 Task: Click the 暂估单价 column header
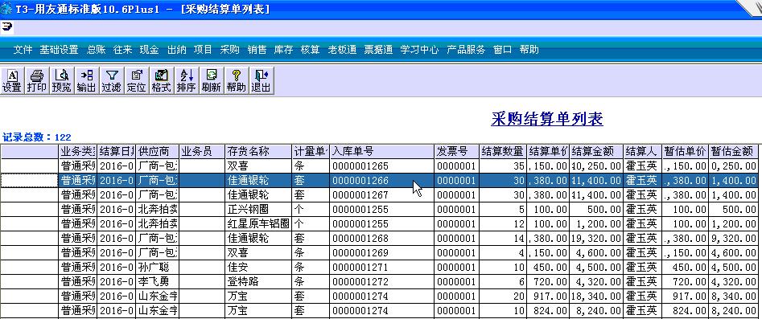[686, 151]
